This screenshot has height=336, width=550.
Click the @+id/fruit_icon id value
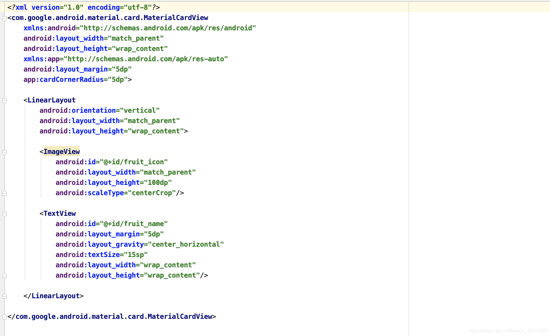tap(133, 162)
